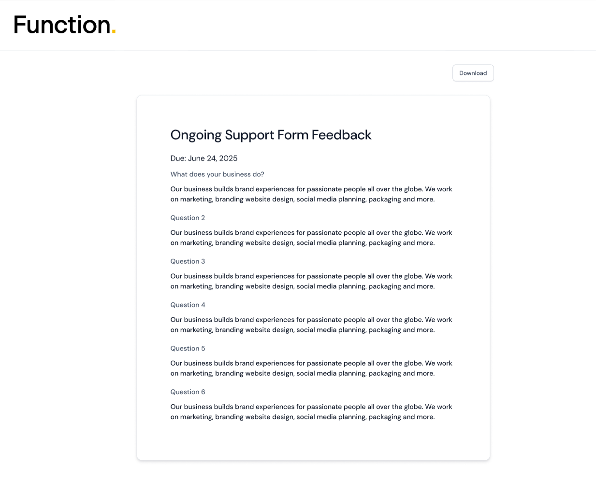Click the Function logo in the header
The image size is (596, 497).
tap(65, 25)
